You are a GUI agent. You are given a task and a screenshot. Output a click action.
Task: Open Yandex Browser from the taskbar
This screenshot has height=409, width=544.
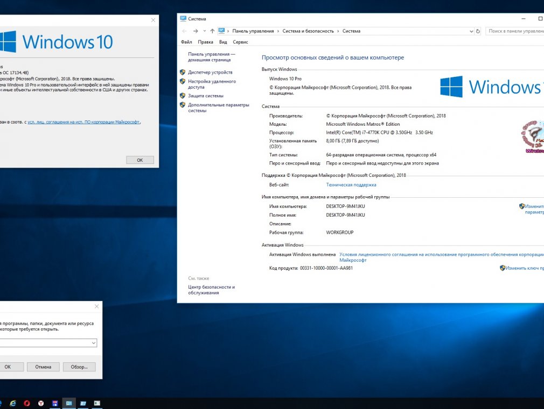[41, 403]
